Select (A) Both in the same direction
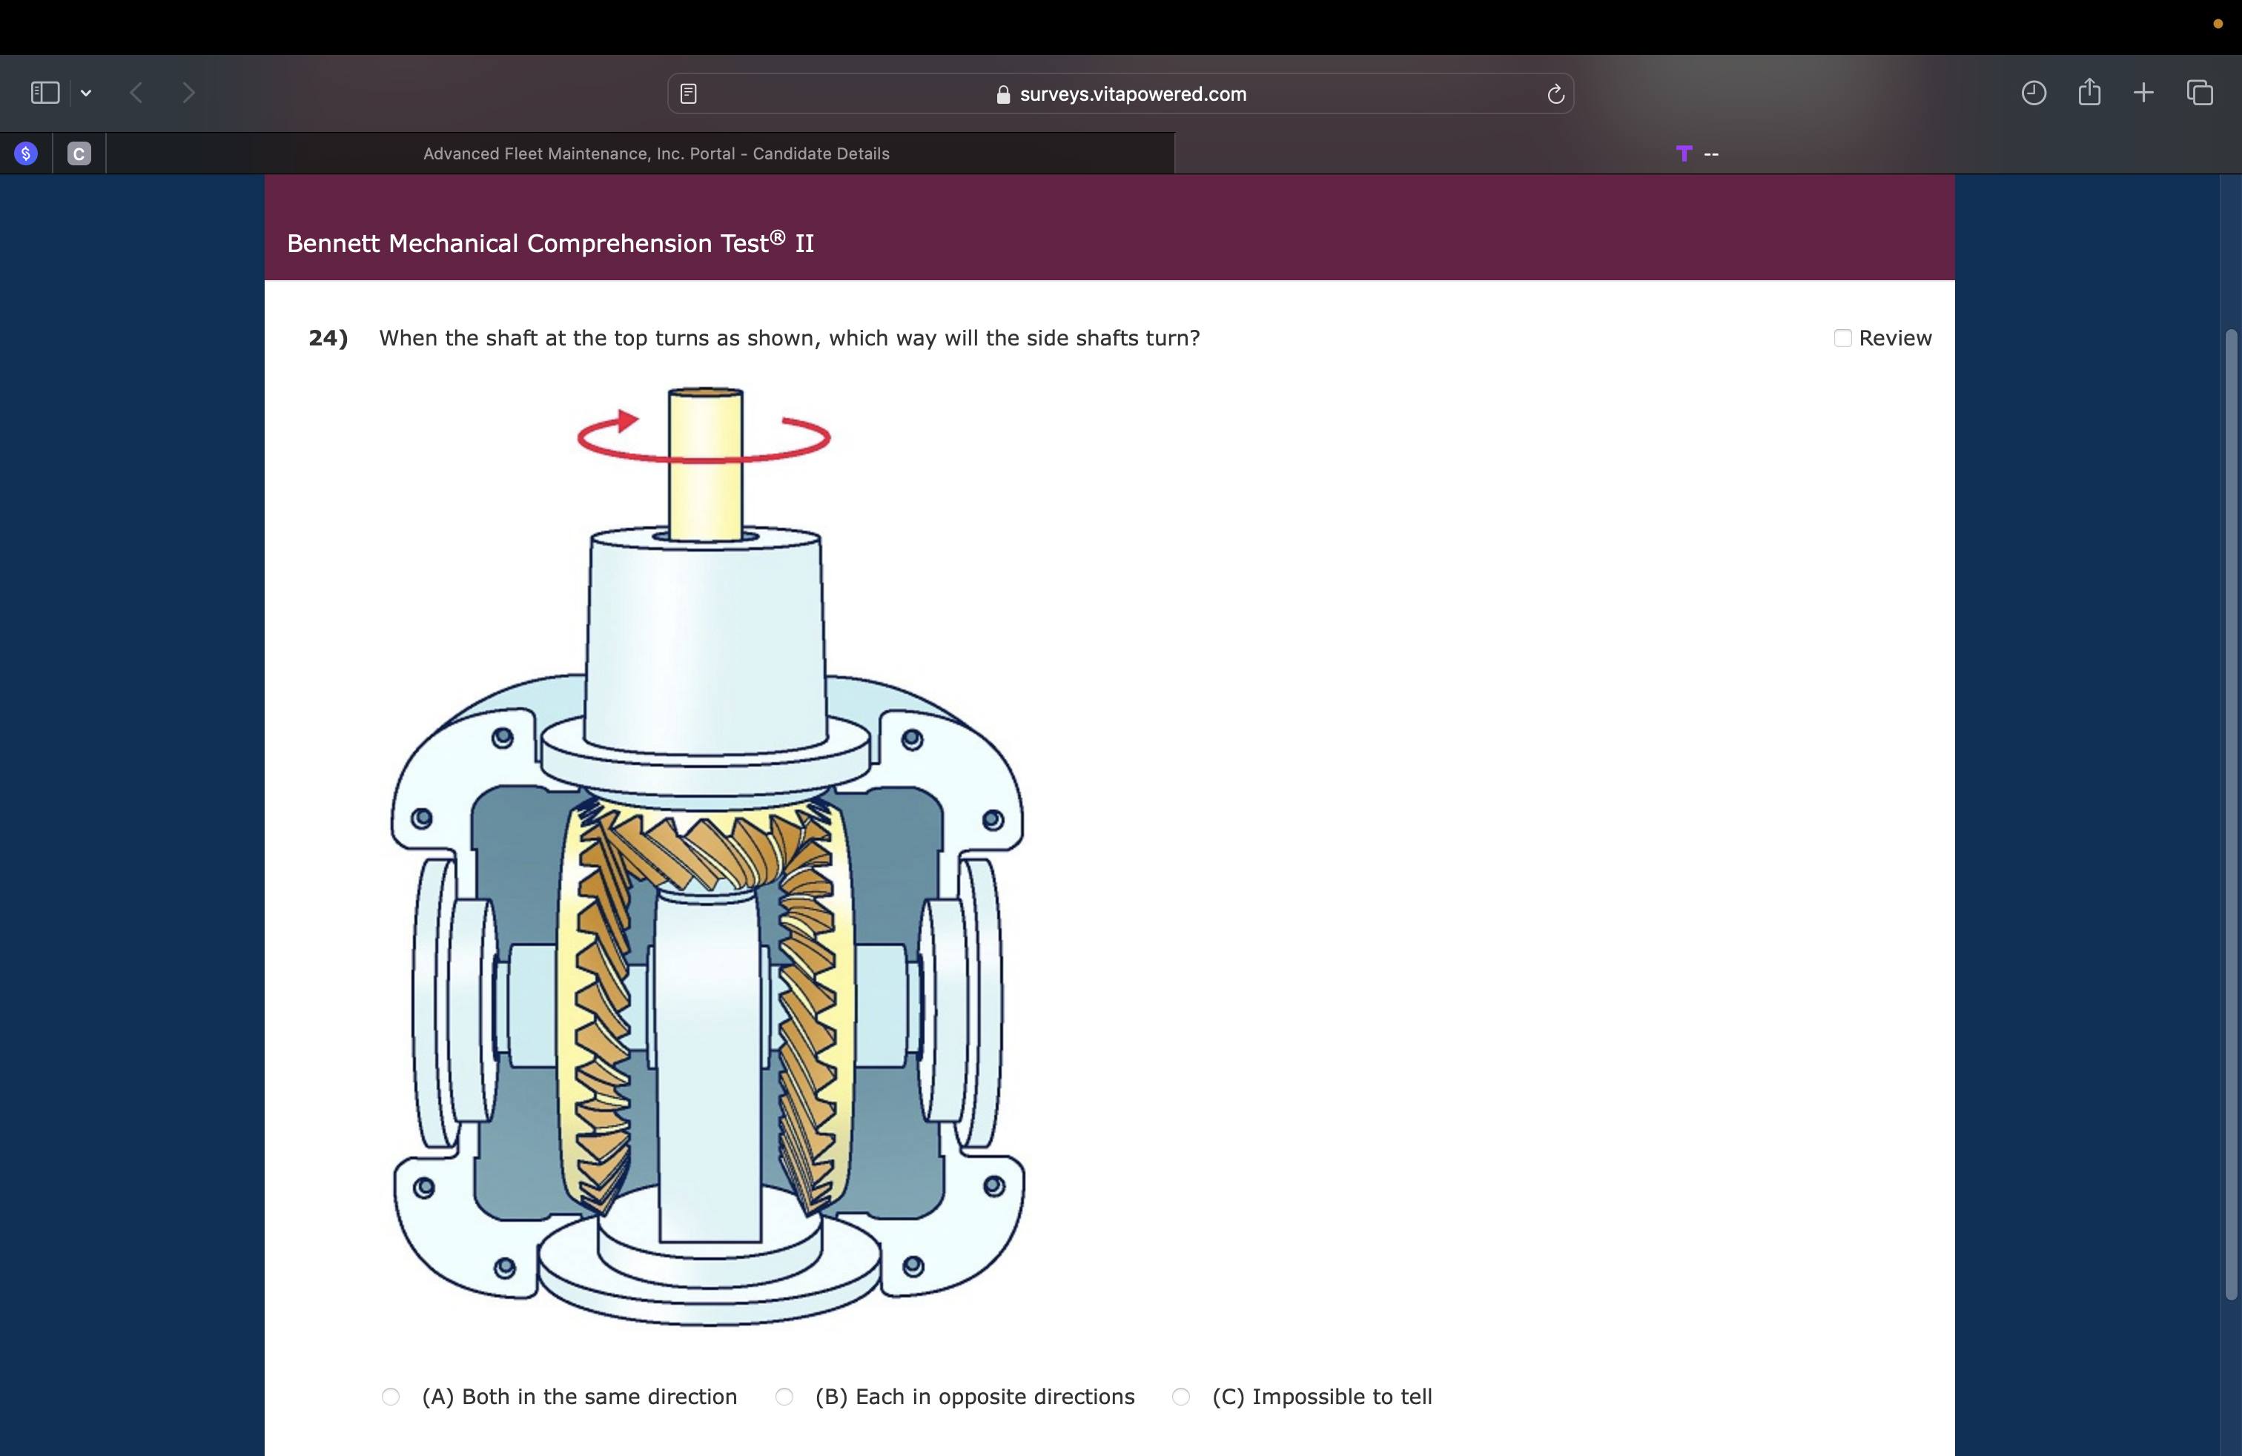The image size is (2242, 1456). [391, 1396]
